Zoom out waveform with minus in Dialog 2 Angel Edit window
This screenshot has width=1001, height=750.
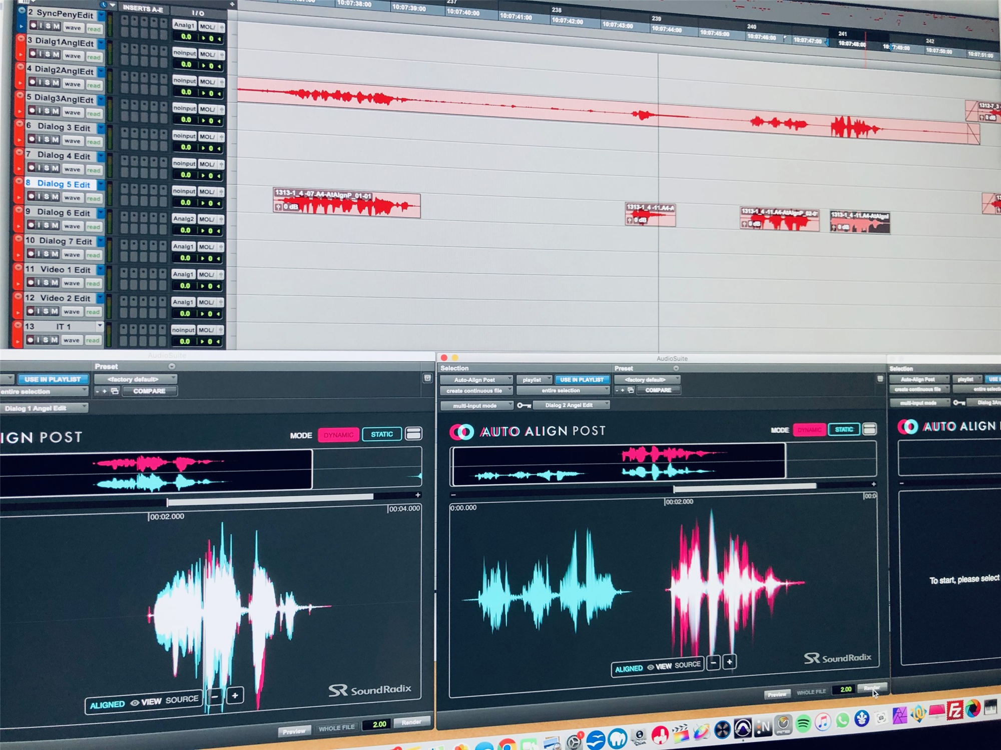coord(714,663)
